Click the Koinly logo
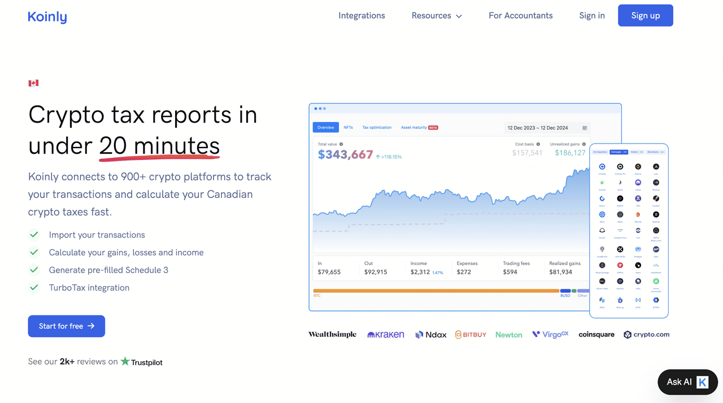The image size is (723, 403). point(47,16)
